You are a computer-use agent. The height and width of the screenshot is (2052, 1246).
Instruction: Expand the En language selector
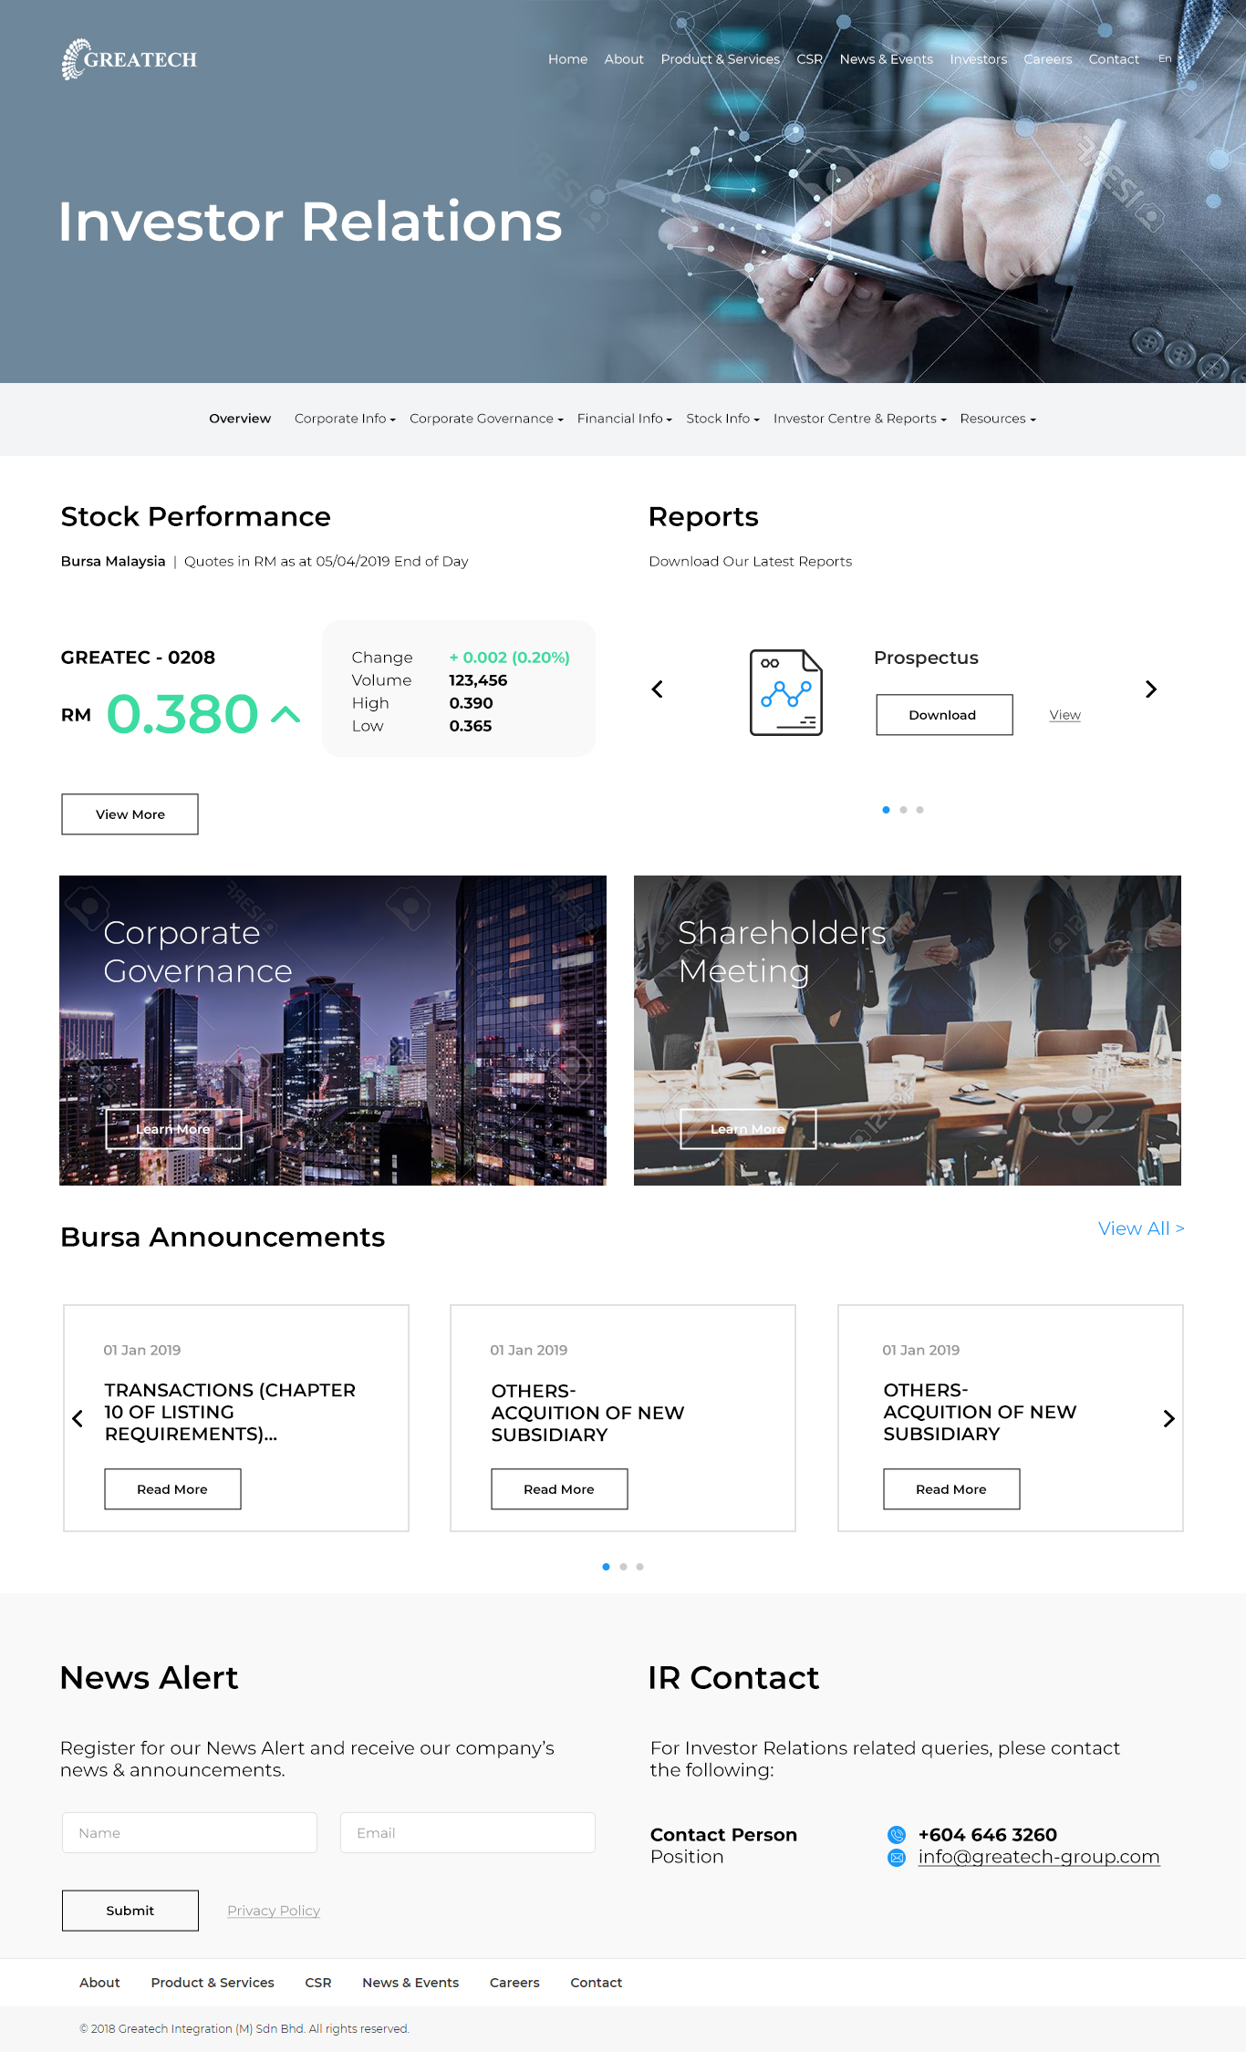coord(1169,59)
